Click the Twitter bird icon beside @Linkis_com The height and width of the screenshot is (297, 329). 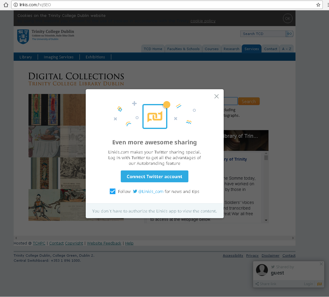pyautogui.click(x=135, y=191)
